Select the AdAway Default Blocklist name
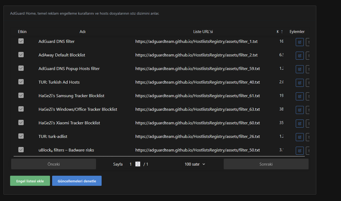Screen dimensions: 341x201 click(x=62, y=55)
